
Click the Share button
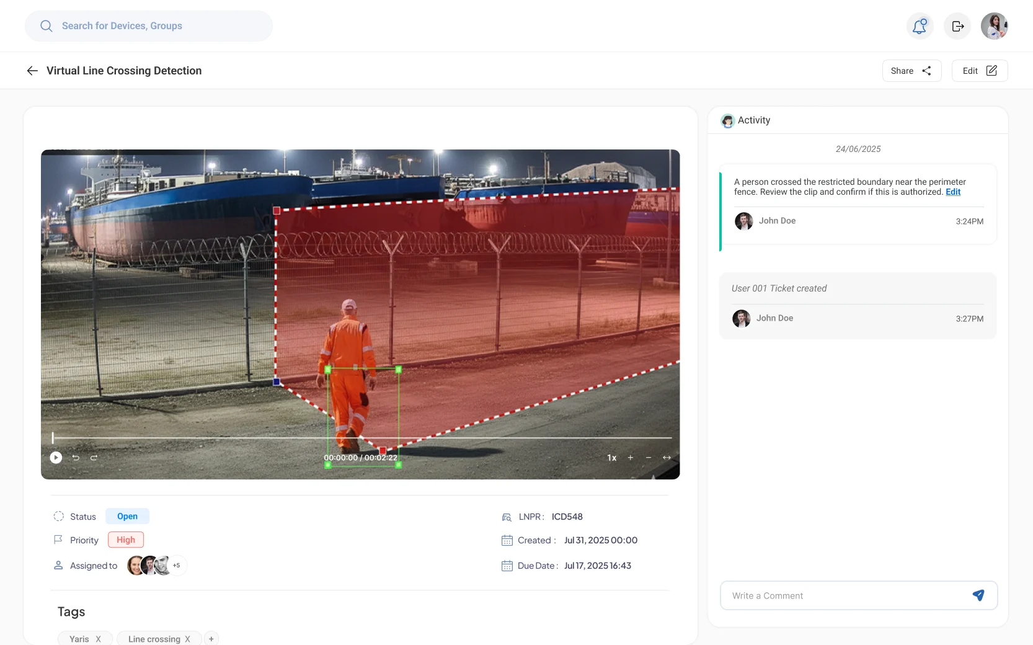click(911, 71)
